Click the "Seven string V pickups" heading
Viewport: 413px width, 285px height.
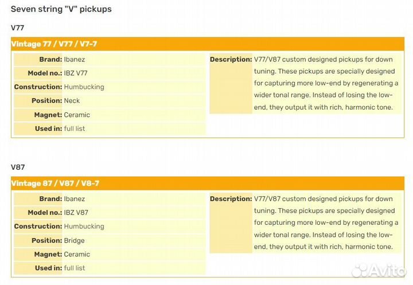pos(61,9)
